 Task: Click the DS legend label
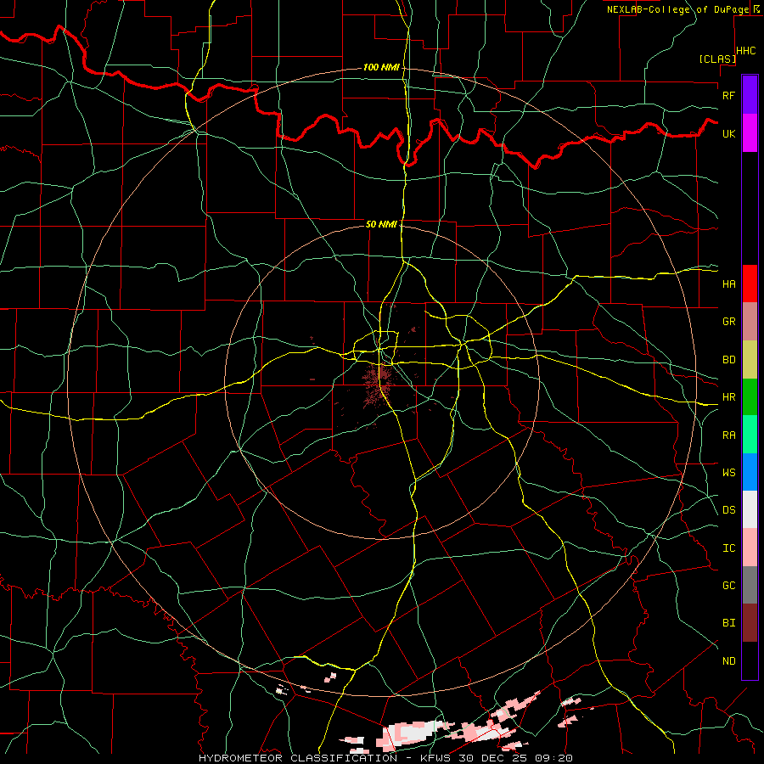tap(728, 510)
